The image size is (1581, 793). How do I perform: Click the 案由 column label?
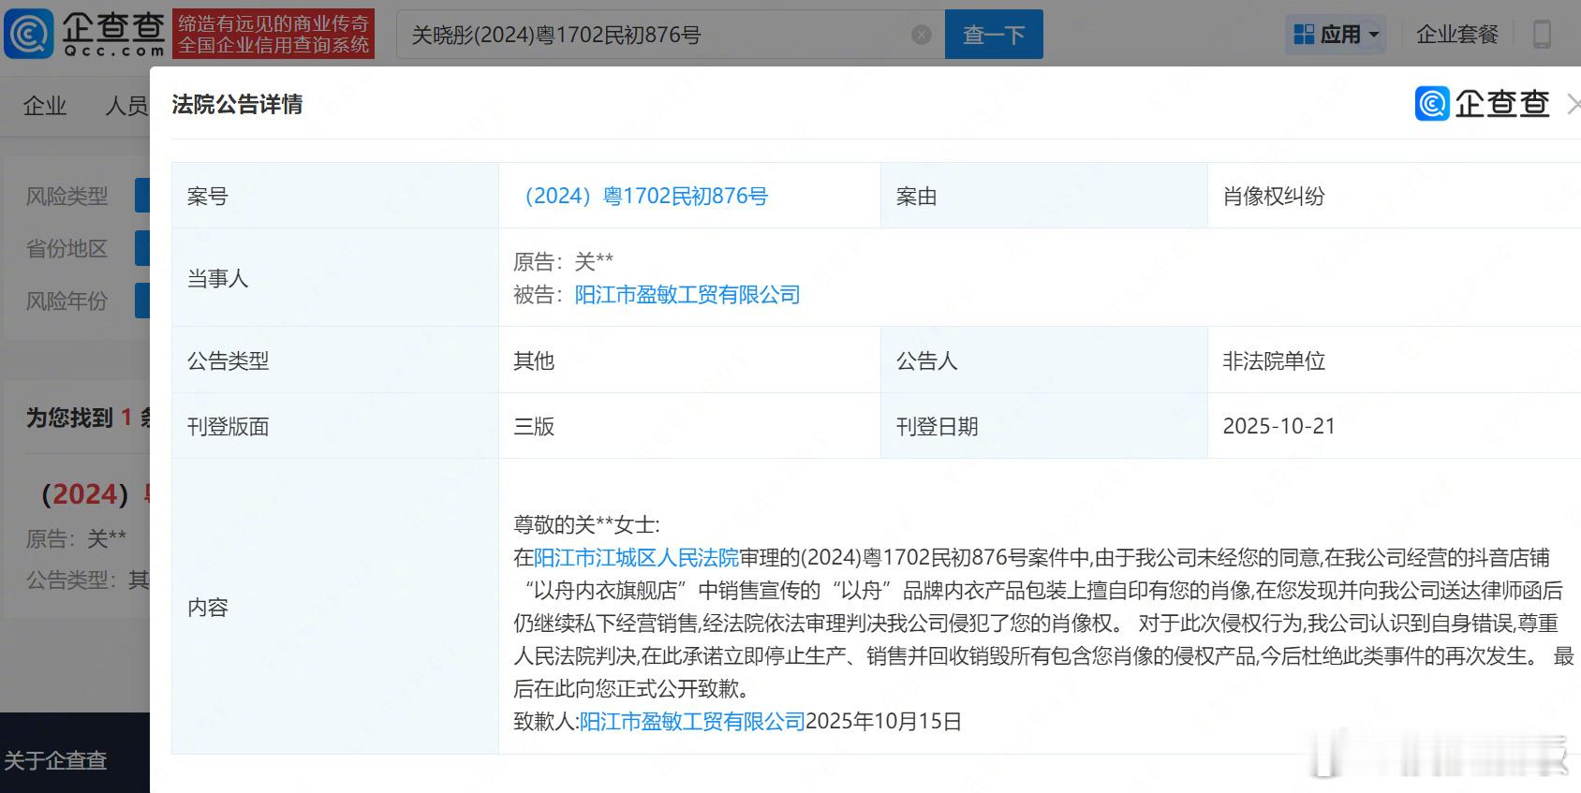(917, 196)
